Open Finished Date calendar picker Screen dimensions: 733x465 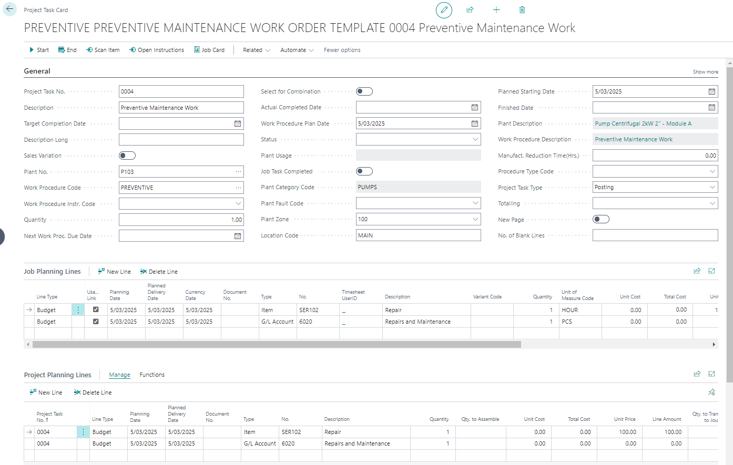coord(712,107)
